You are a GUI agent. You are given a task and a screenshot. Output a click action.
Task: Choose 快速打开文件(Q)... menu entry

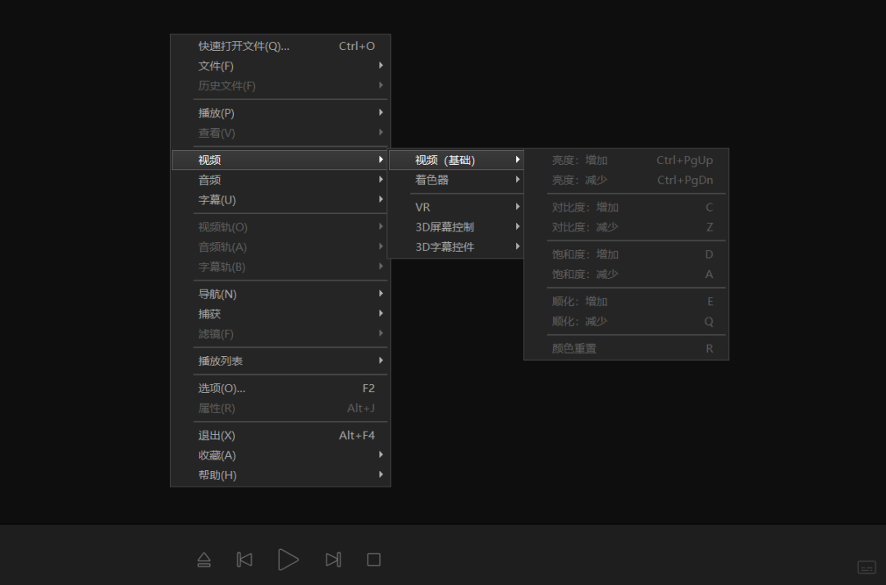point(281,46)
